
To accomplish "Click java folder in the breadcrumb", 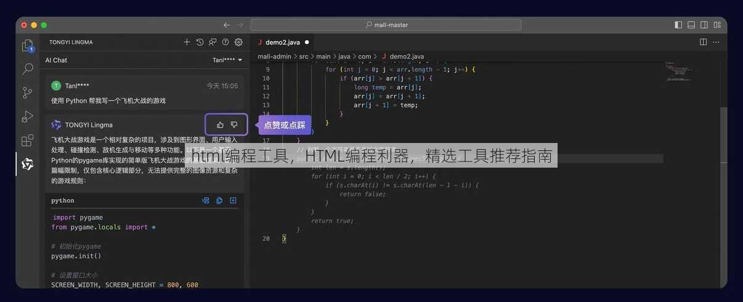I will [344, 57].
